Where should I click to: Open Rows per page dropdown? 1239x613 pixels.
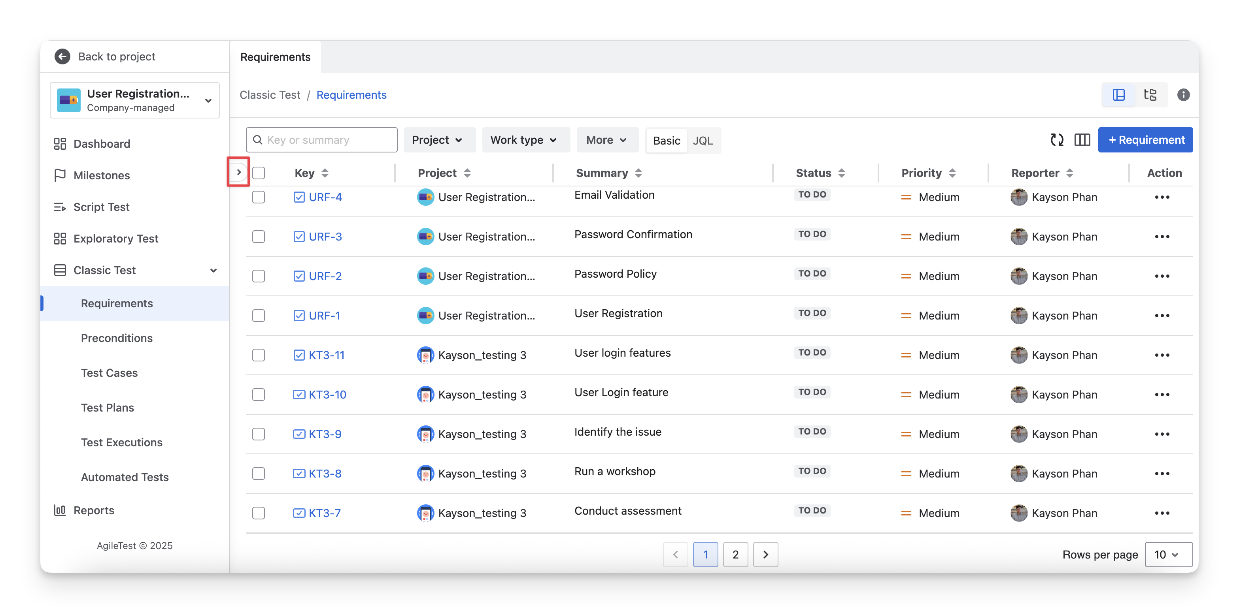[x=1168, y=555]
